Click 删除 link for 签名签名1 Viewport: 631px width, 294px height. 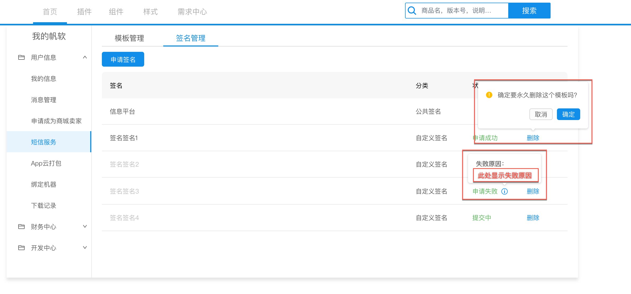(533, 138)
